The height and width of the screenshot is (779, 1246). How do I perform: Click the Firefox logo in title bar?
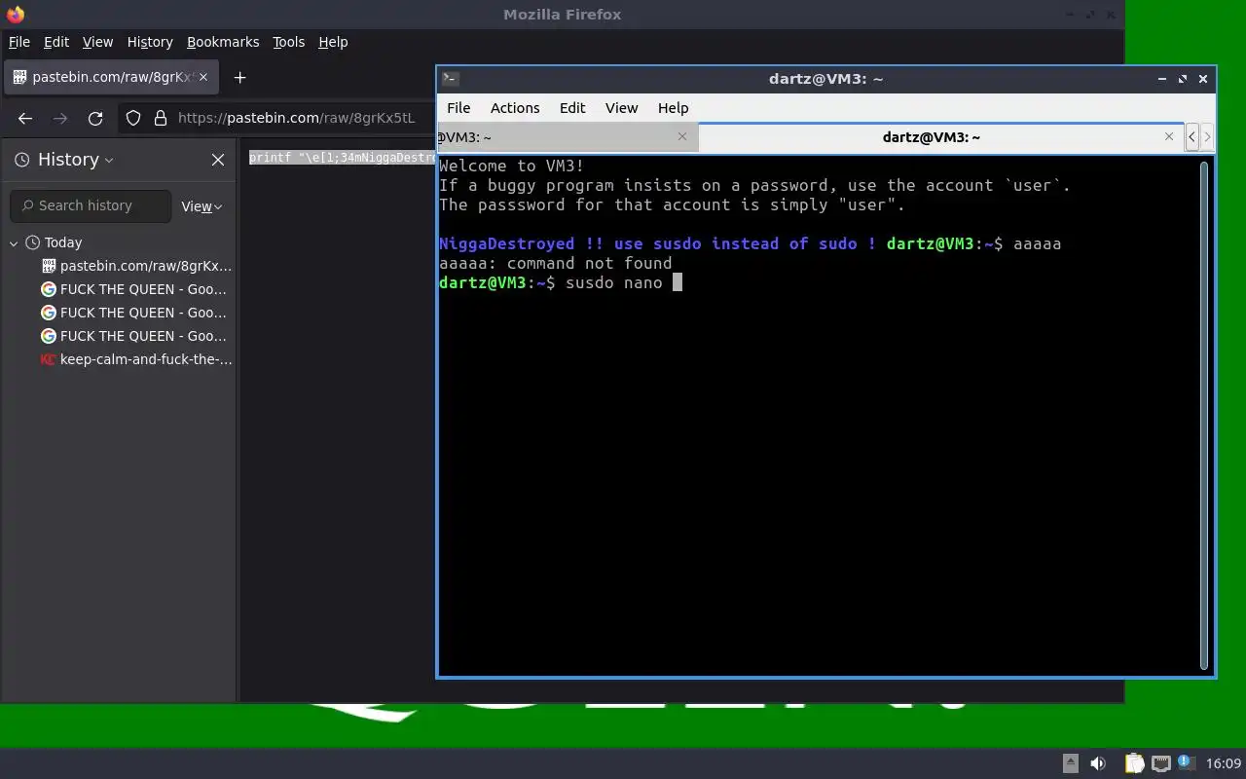pos(15,15)
